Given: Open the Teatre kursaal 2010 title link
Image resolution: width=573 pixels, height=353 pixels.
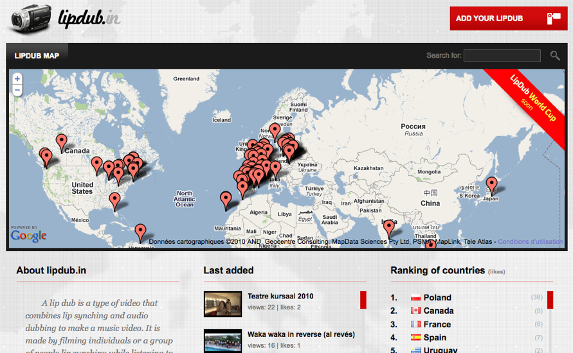Looking at the screenshot, I should click(x=280, y=296).
